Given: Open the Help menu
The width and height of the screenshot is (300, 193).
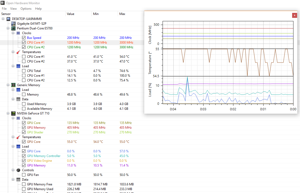Looking at the screenshot, I should 38,9.
